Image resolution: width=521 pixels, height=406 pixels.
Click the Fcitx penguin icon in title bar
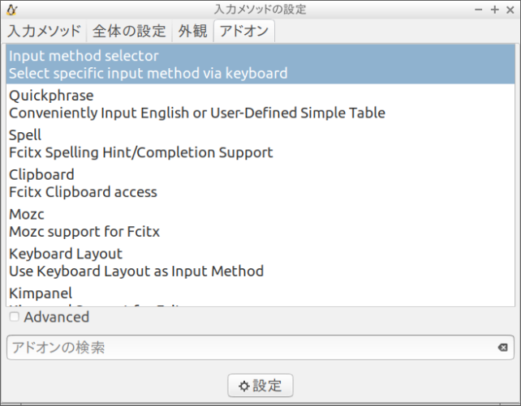click(x=11, y=10)
